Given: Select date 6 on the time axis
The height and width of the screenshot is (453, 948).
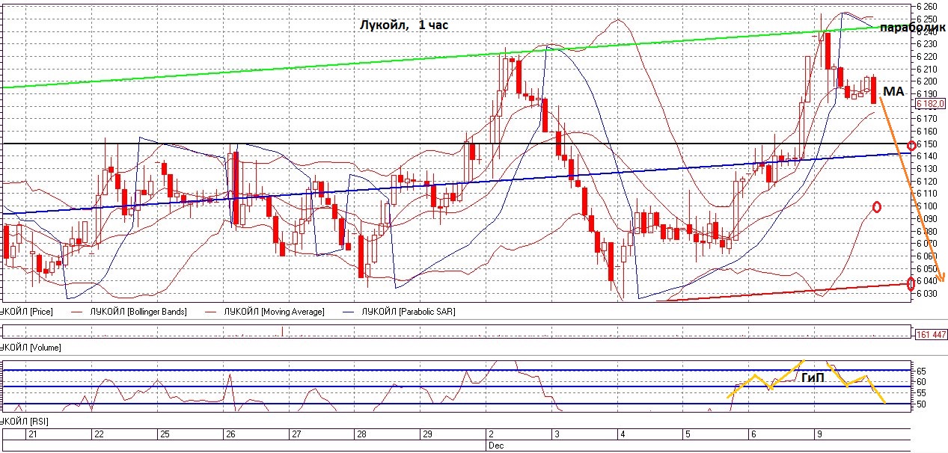Looking at the screenshot, I should coord(752,434).
